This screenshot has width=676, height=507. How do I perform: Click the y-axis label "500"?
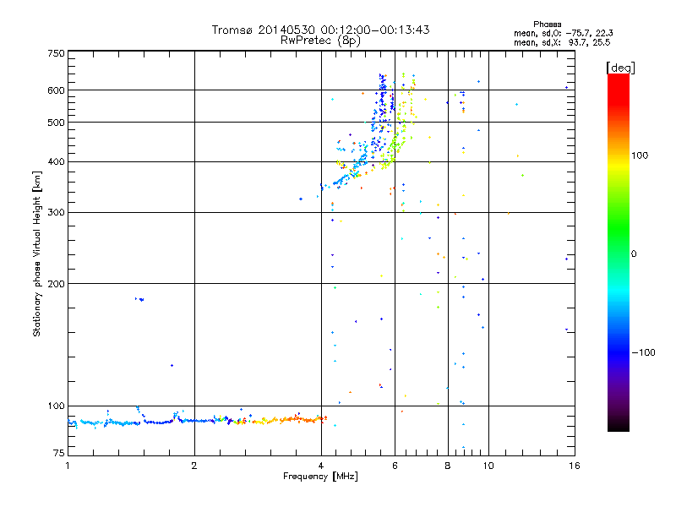coord(56,123)
